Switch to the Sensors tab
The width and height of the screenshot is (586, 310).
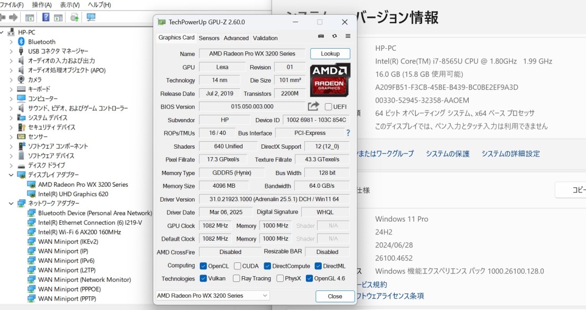[209, 38]
